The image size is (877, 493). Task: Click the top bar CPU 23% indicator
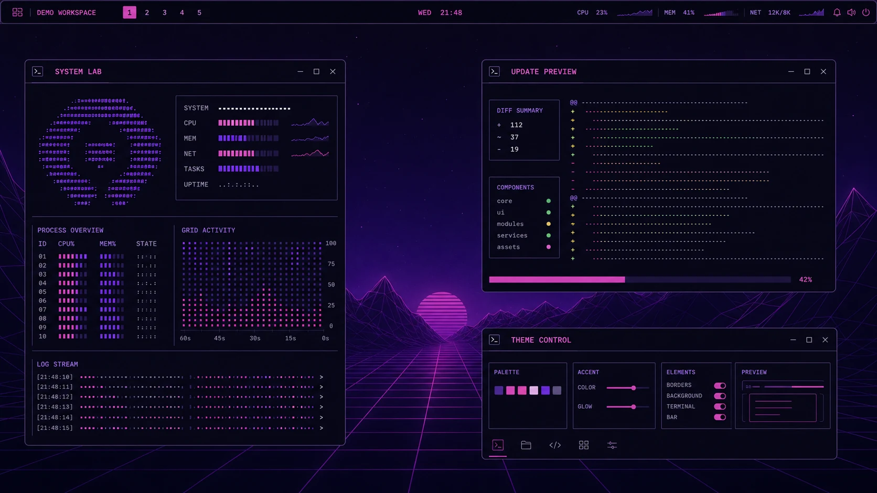[615, 13]
